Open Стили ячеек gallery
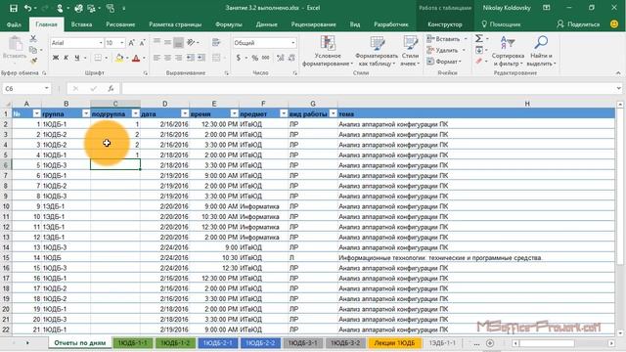 [410, 52]
